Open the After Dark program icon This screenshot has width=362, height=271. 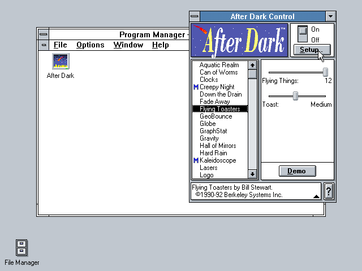pos(61,62)
